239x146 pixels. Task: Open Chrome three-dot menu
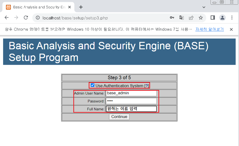tap(232, 18)
